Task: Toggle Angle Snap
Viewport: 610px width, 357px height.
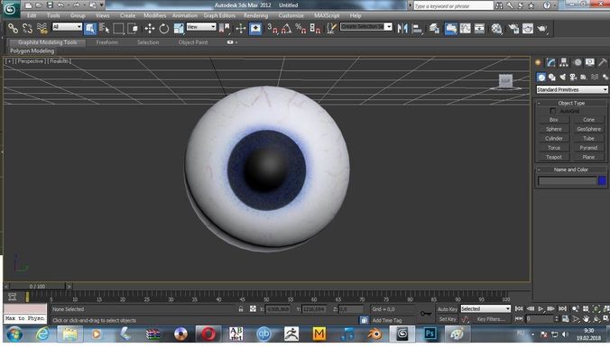Action: tap(286, 28)
